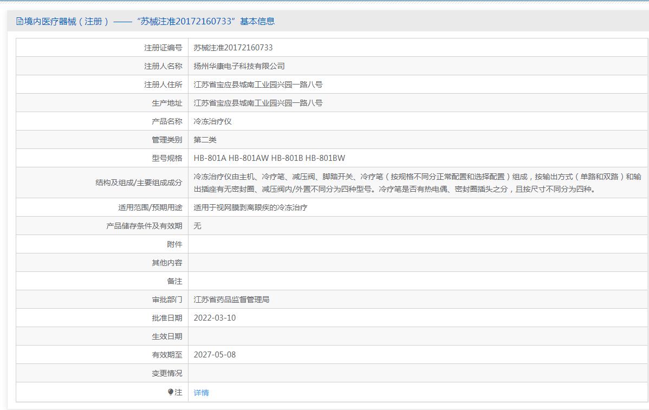Click the 结构及组成 description paragraph

(x=417, y=183)
